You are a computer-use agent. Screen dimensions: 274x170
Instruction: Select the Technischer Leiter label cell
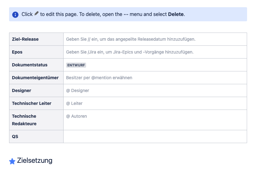pos(36,103)
